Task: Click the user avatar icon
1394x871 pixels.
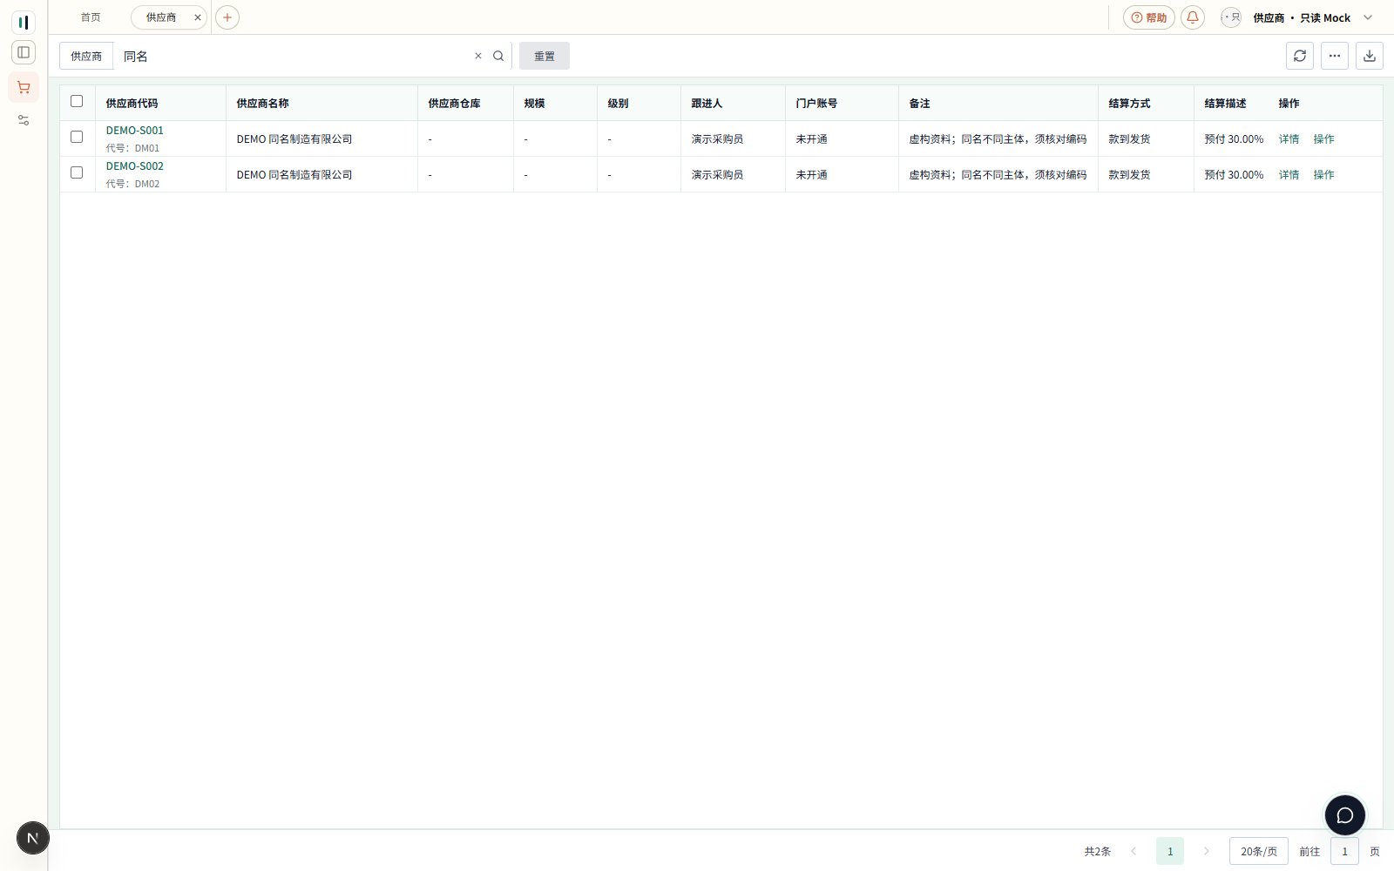Action: tap(1231, 17)
